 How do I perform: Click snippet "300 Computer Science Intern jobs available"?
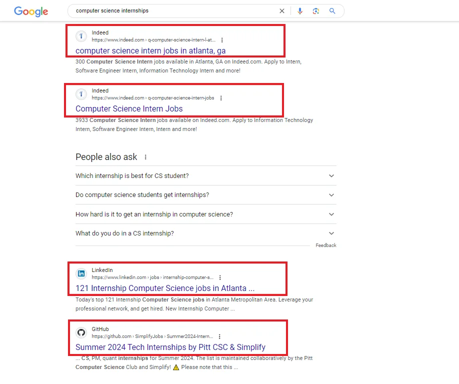(188, 66)
